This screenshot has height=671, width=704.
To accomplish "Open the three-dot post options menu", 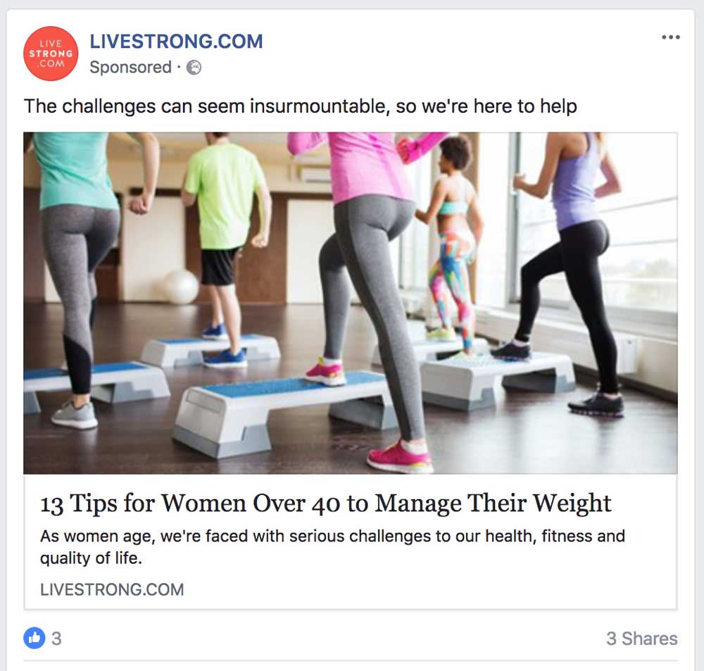I will point(671,37).
